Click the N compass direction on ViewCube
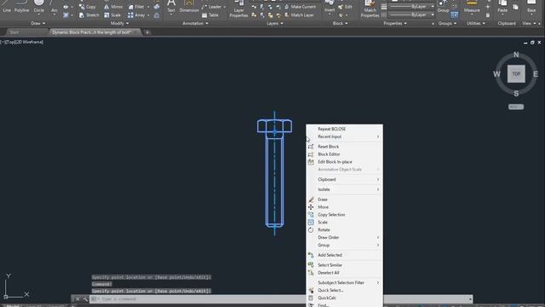545x307 pixels. click(516, 55)
